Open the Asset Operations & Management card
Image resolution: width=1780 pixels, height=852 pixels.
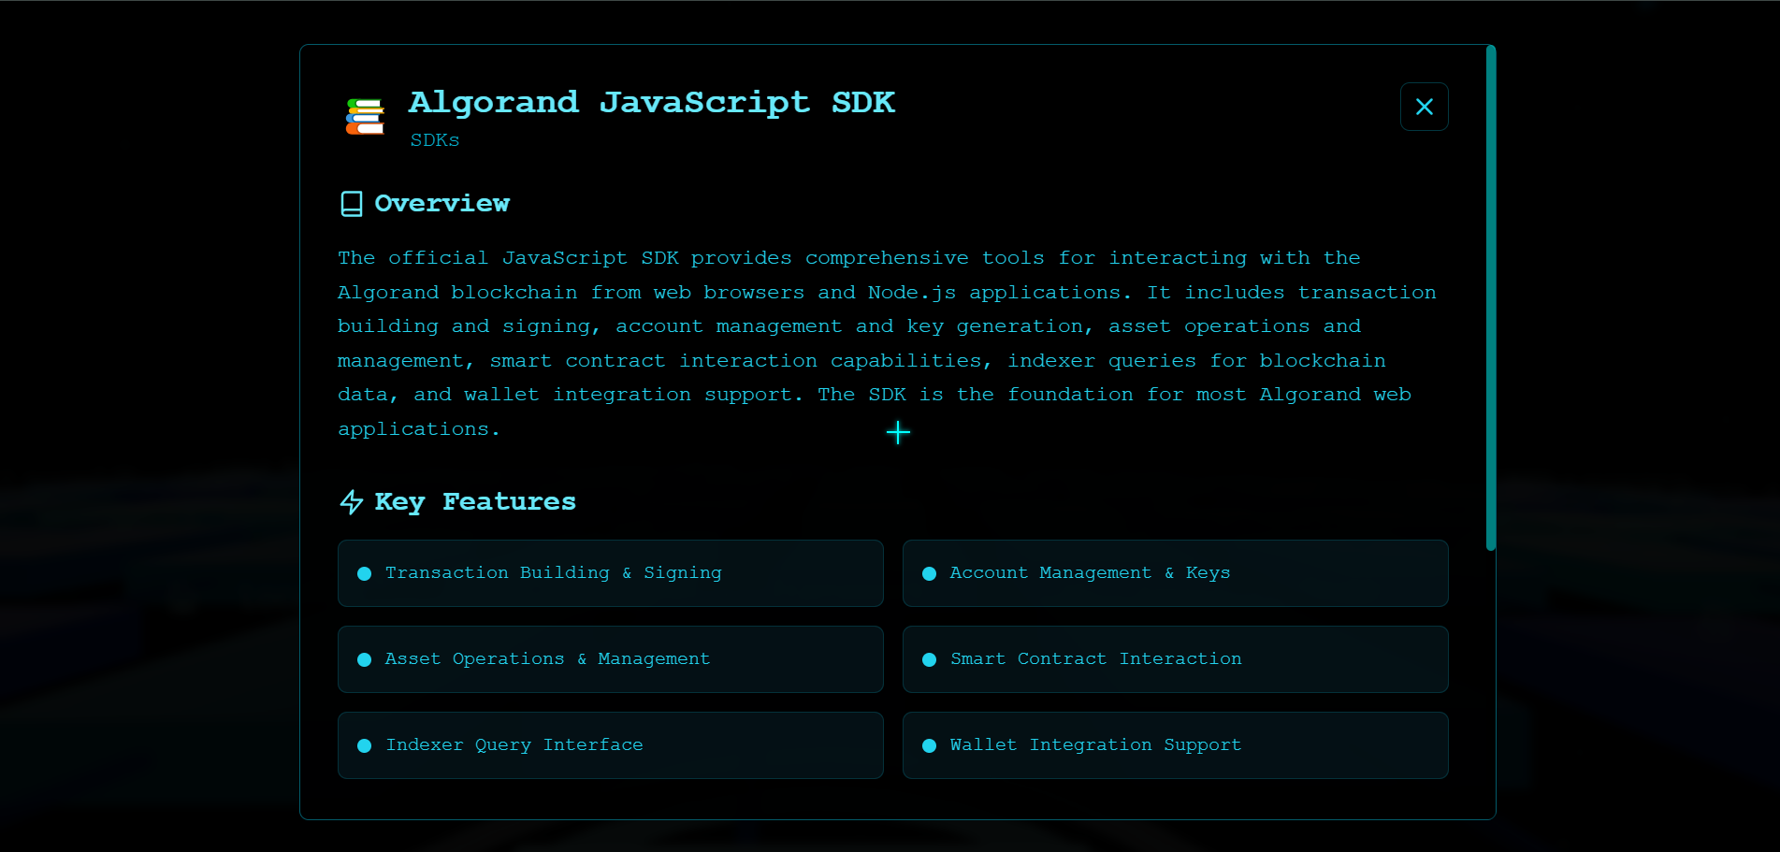(611, 659)
